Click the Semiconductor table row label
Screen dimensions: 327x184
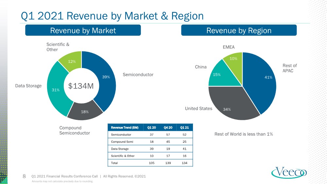(x=121, y=135)
